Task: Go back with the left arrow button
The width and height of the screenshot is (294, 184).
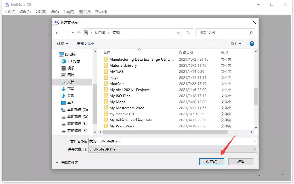Action: click(x=57, y=33)
